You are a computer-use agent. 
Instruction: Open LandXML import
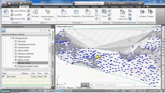point(16,15)
